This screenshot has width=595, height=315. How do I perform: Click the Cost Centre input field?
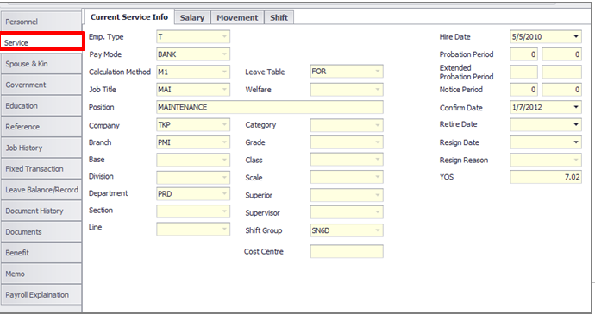[x=347, y=251]
